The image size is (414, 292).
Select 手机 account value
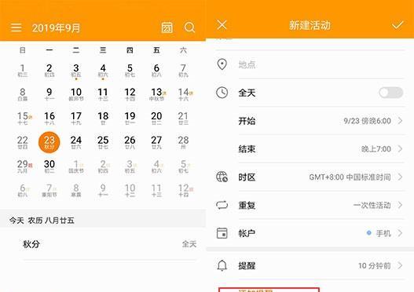(383, 233)
